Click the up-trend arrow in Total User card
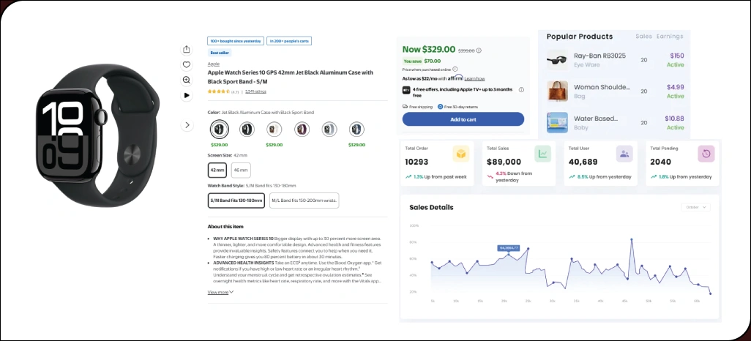This screenshot has height=341, width=751. tap(572, 177)
